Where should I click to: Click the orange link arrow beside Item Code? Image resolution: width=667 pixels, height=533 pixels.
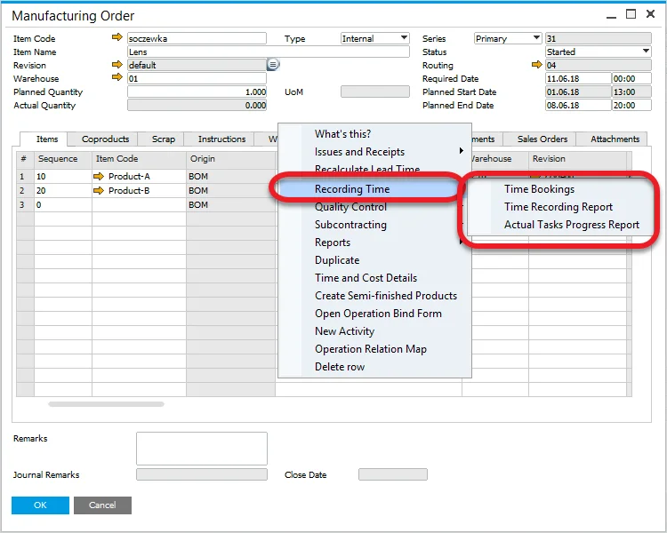click(x=117, y=38)
